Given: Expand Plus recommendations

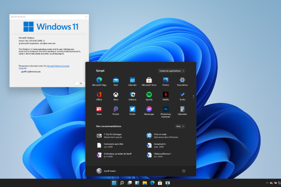Looking at the screenshot, I should [x=180, y=126].
